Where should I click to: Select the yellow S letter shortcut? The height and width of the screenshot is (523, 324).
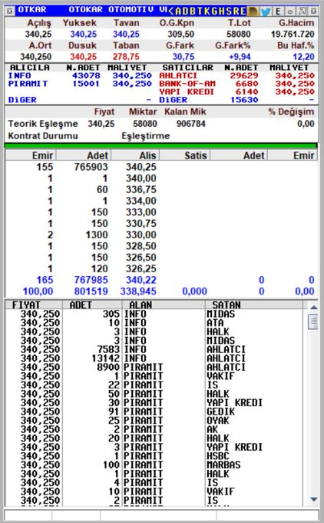coord(228,12)
